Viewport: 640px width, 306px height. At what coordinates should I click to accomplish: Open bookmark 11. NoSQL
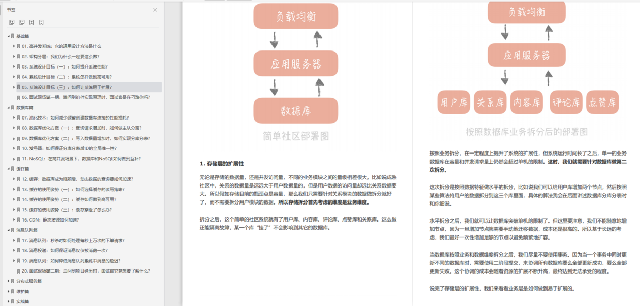pos(81,159)
